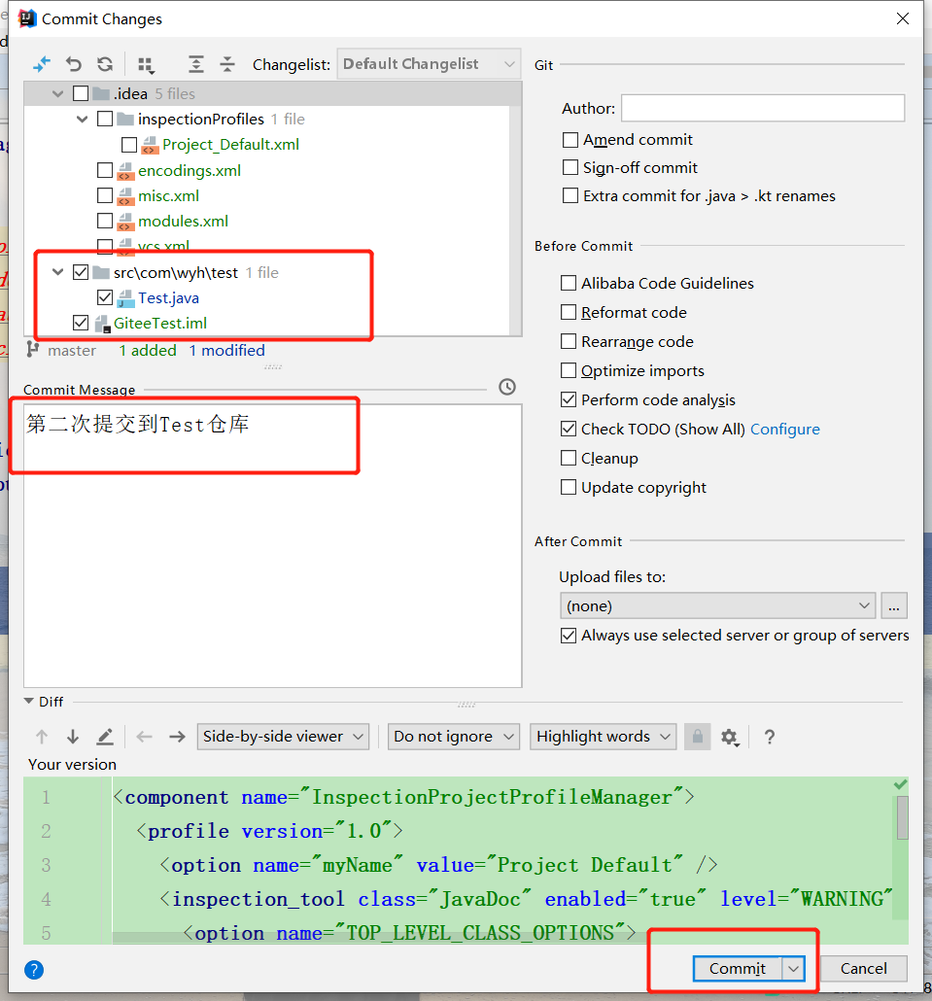932x1001 pixels.
Task: Click the encodings.xml file icon
Action: pos(125,171)
